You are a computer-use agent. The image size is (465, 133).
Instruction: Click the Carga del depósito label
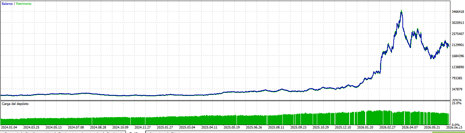click(x=15, y=104)
